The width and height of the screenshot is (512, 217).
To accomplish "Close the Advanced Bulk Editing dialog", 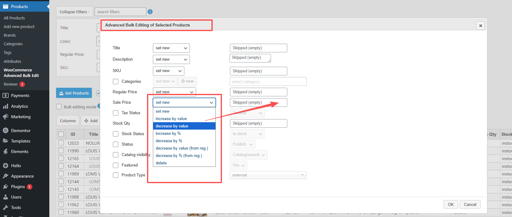I will coord(480,26).
